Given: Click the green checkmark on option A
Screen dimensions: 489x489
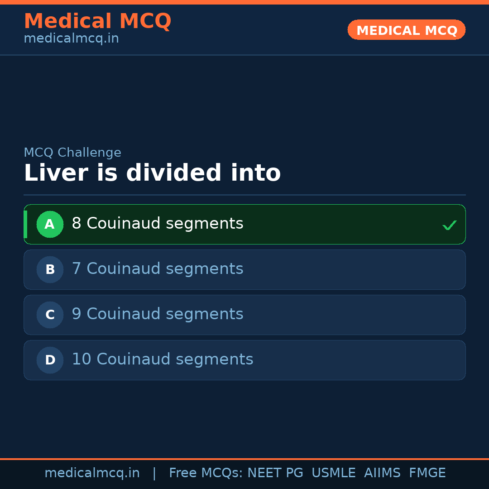Looking at the screenshot, I should point(449,225).
